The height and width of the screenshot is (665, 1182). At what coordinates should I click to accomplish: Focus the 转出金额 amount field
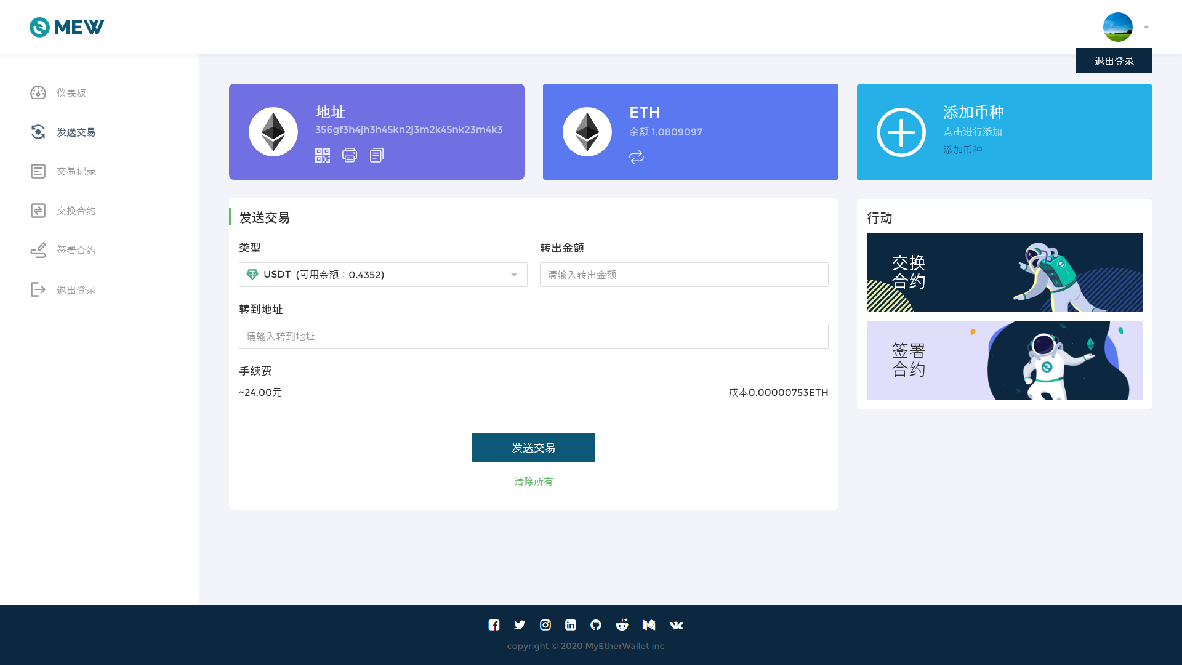pos(683,275)
